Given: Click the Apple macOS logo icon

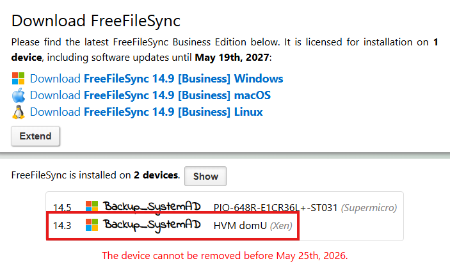Looking at the screenshot, I should pos(19,95).
